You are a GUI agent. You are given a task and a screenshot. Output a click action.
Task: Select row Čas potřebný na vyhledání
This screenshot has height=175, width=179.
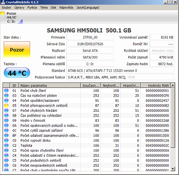(x=87, y=115)
